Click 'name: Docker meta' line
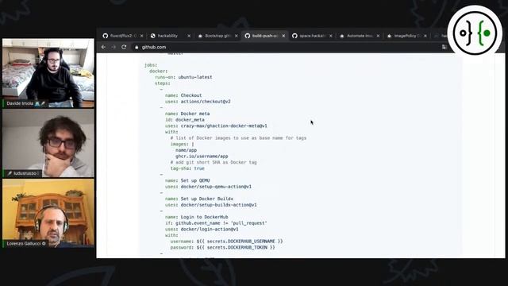Image resolution: width=508 pixels, height=286 pixels. tap(187, 114)
